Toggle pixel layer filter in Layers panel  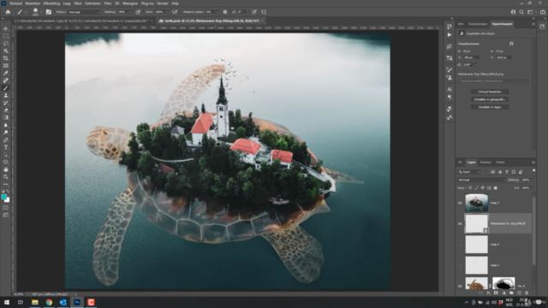[x=493, y=172]
